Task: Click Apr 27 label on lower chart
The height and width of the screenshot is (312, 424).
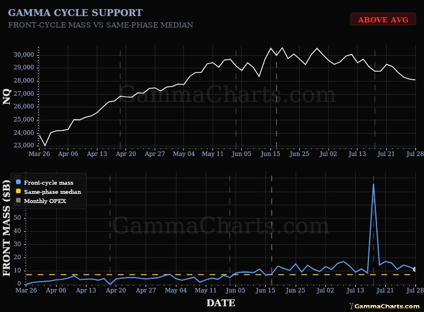Action: [146, 290]
